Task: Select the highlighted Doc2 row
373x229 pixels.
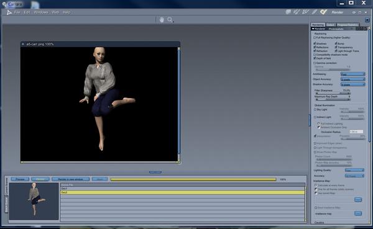Action: (x=182, y=192)
